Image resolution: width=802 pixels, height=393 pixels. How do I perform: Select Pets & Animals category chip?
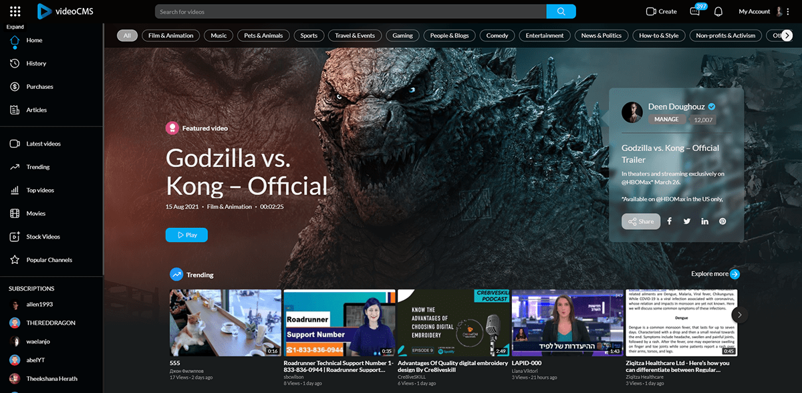click(x=263, y=35)
